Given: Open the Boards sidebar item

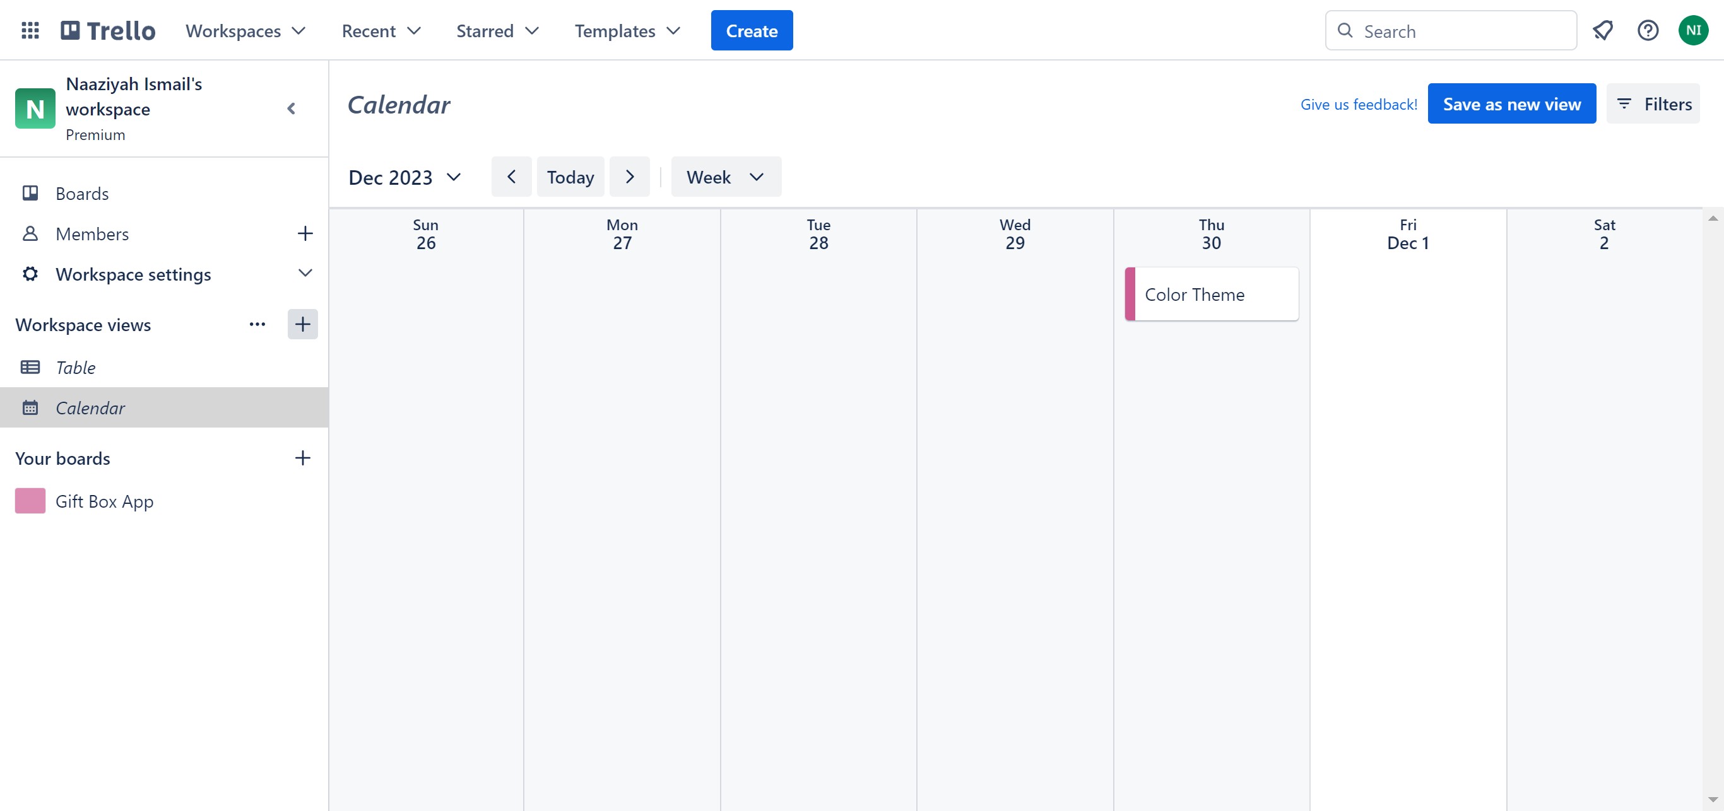Looking at the screenshot, I should (x=164, y=193).
